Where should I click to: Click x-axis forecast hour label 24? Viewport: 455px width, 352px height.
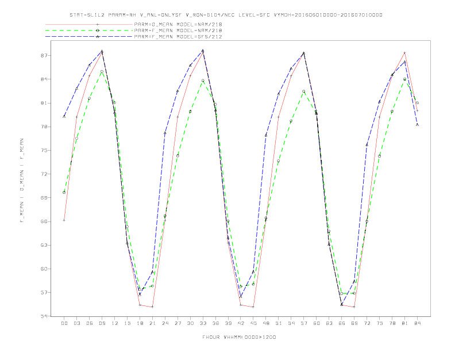coord(165,323)
